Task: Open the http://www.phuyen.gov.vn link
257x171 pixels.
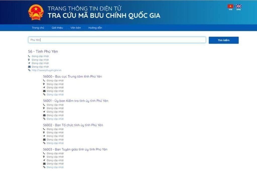Action: pos(46,70)
